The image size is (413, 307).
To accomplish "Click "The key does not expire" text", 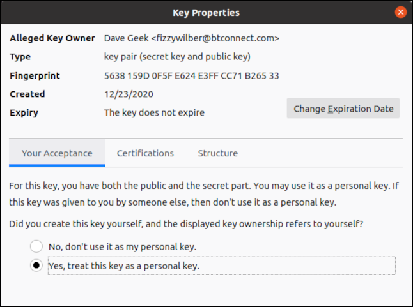I will 154,113.
